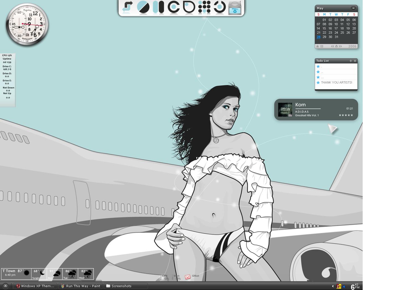
Task: Go to next month in the calendar
Action: 340,46
